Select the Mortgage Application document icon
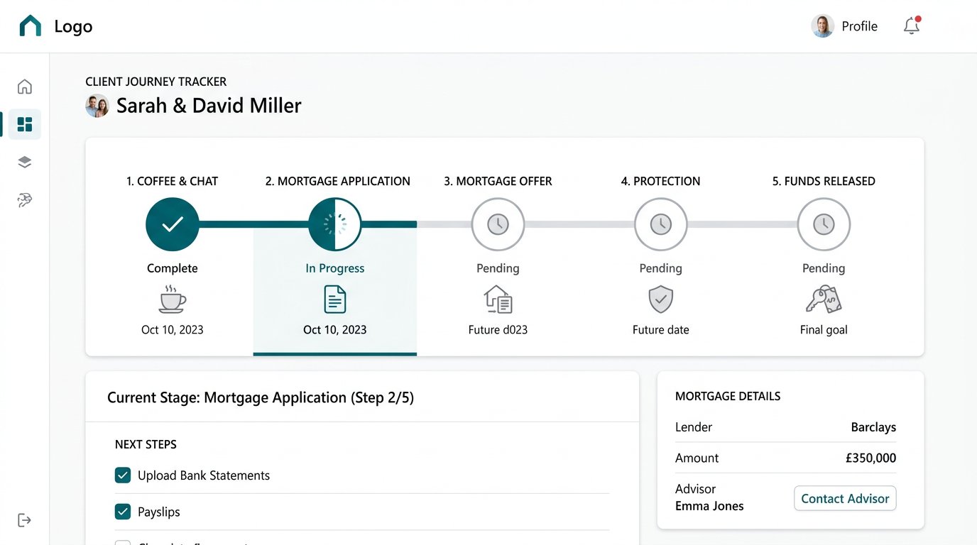 pos(334,299)
